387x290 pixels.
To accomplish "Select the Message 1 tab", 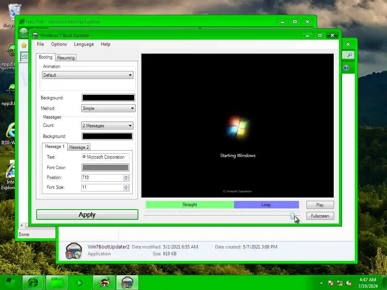I will click(54, 147).
